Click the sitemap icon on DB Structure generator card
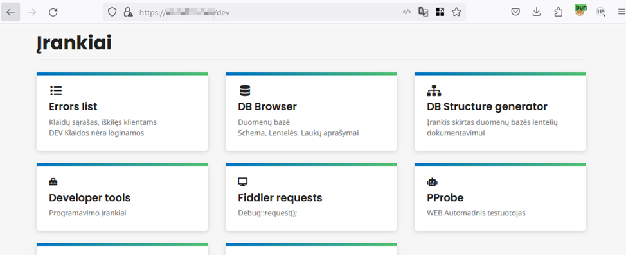Image resolution: width=626 pixels, height=255 pixels. point(434,91)
